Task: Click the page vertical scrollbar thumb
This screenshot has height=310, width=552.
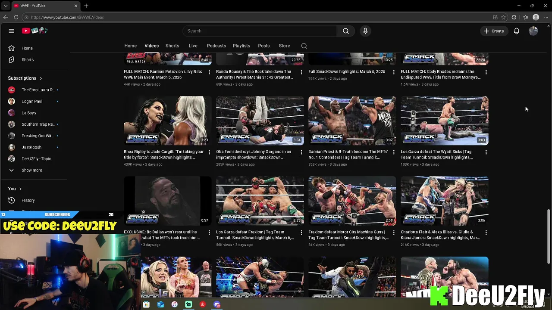Action: (549, 236)
